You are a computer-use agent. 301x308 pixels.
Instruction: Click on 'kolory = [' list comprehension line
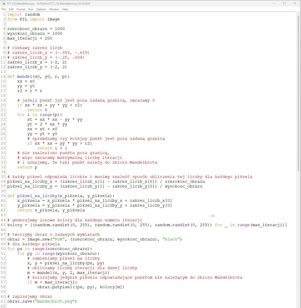(147, 225)
